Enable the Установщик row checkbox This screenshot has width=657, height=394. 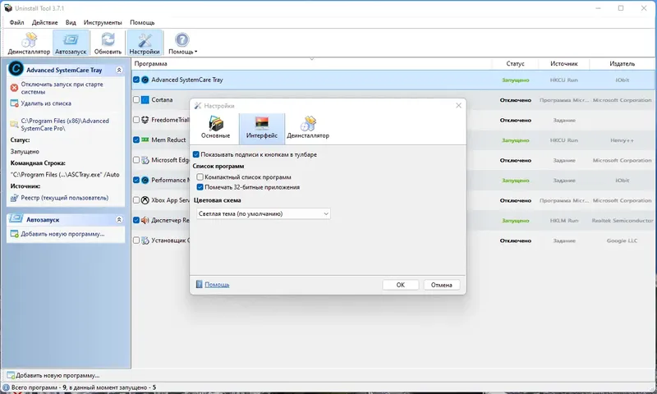pyautogui.click(x=136, y=241)
